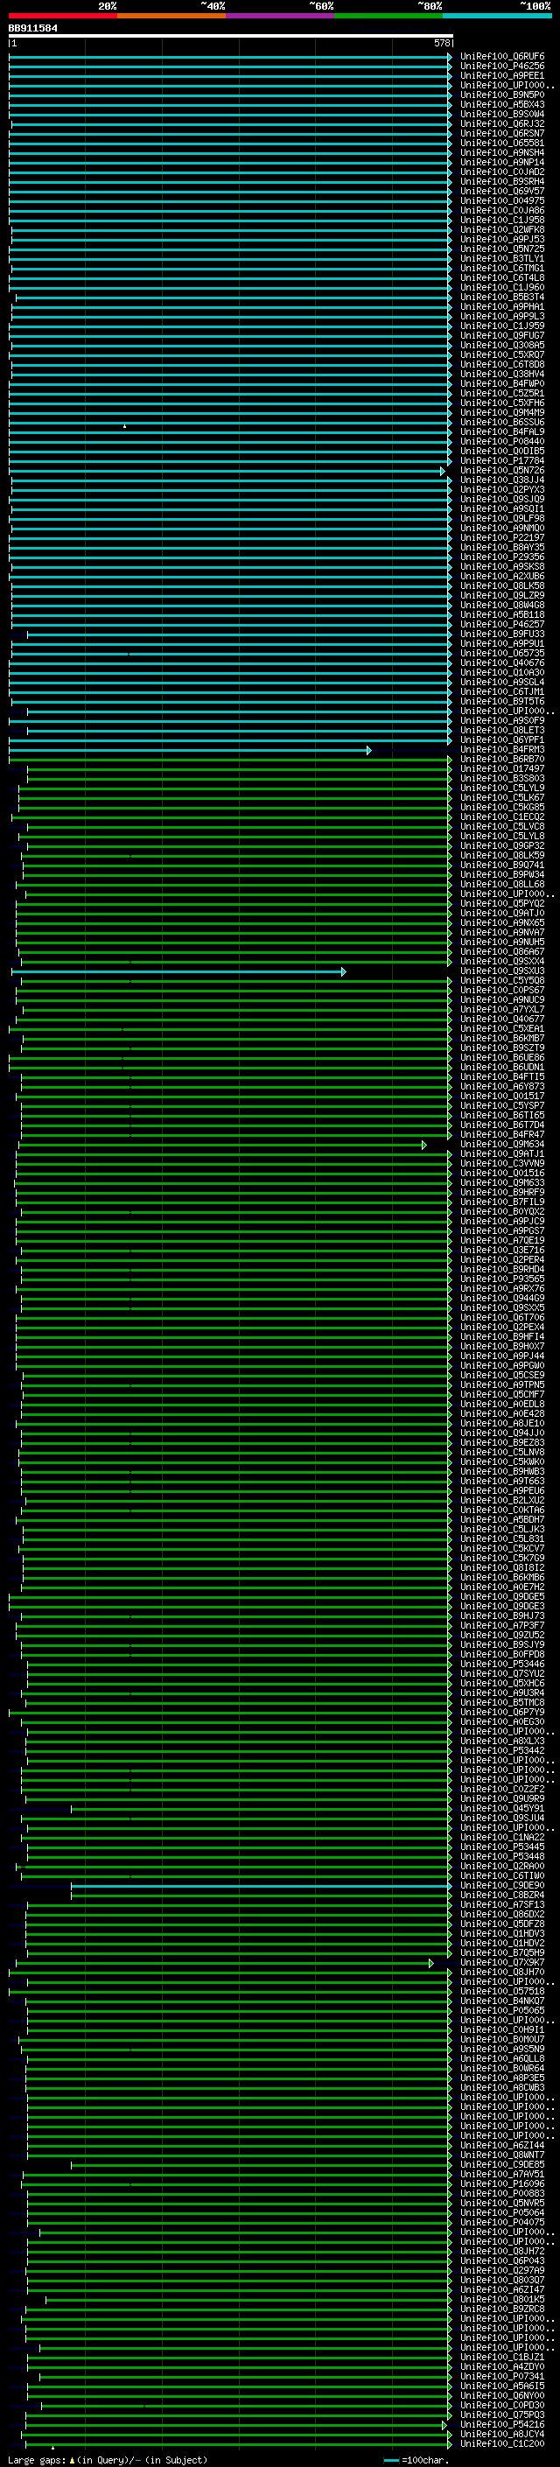Select the UniRef100_O65581 label
This screenshot has width=560, height=2467.
click(x=502, y=144)
